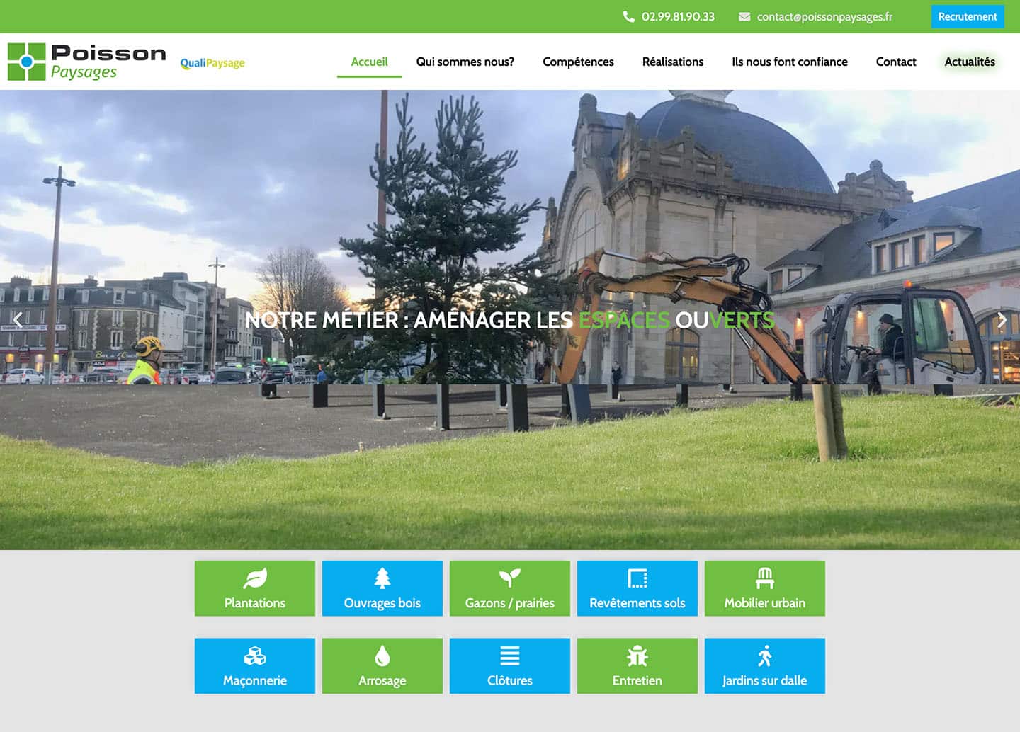Open the Arrosage label link
This screenshot has width=1020, height=732.
382,681
